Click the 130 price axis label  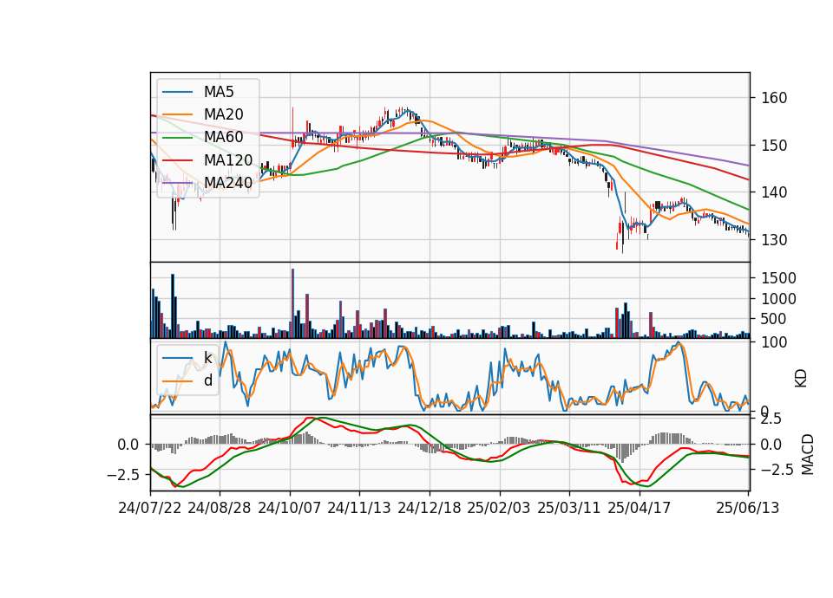(775, 240)
